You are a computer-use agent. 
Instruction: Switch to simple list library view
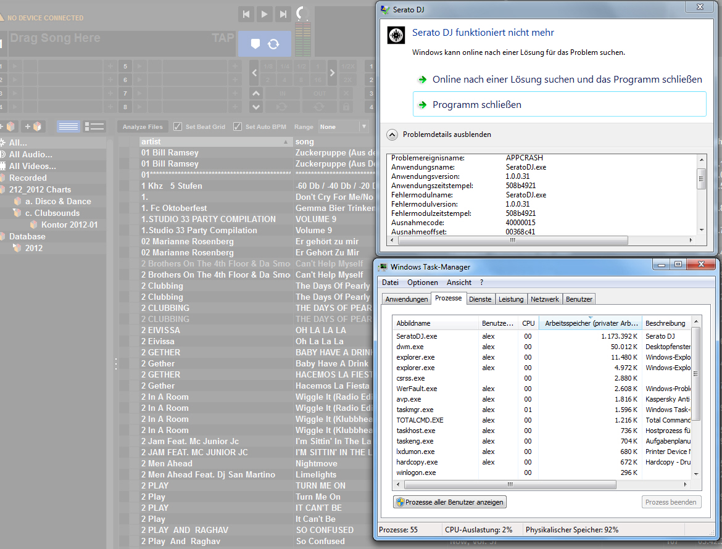point(68,126)
